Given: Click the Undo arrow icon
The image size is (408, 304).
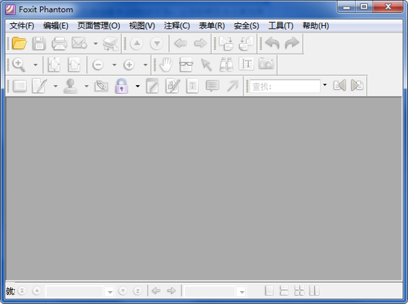Looking at the screenshot, I should coord(272,44).
